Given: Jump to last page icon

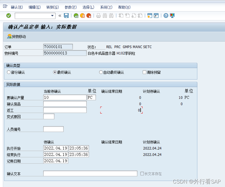Looking at the screenshot, I should [140, 16].
